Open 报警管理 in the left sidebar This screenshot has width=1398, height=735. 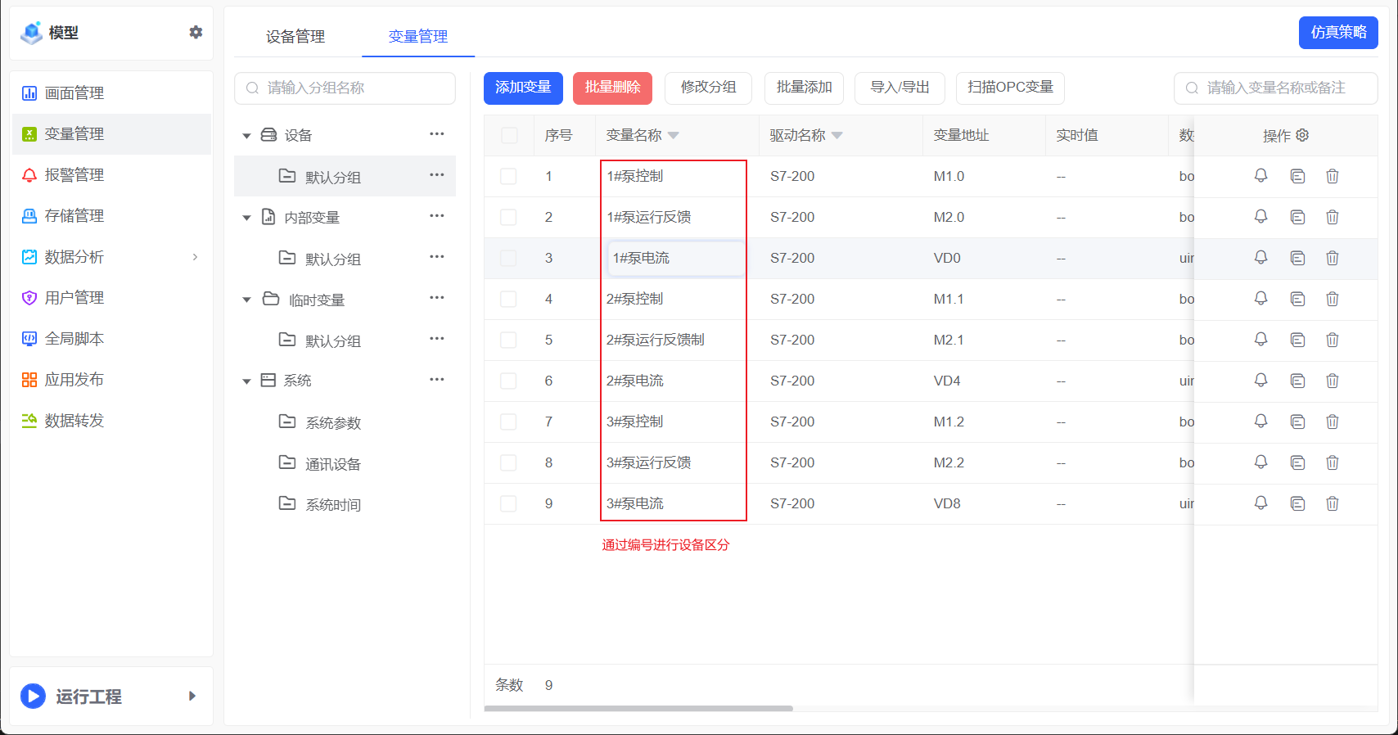click(x=74, y=175)
